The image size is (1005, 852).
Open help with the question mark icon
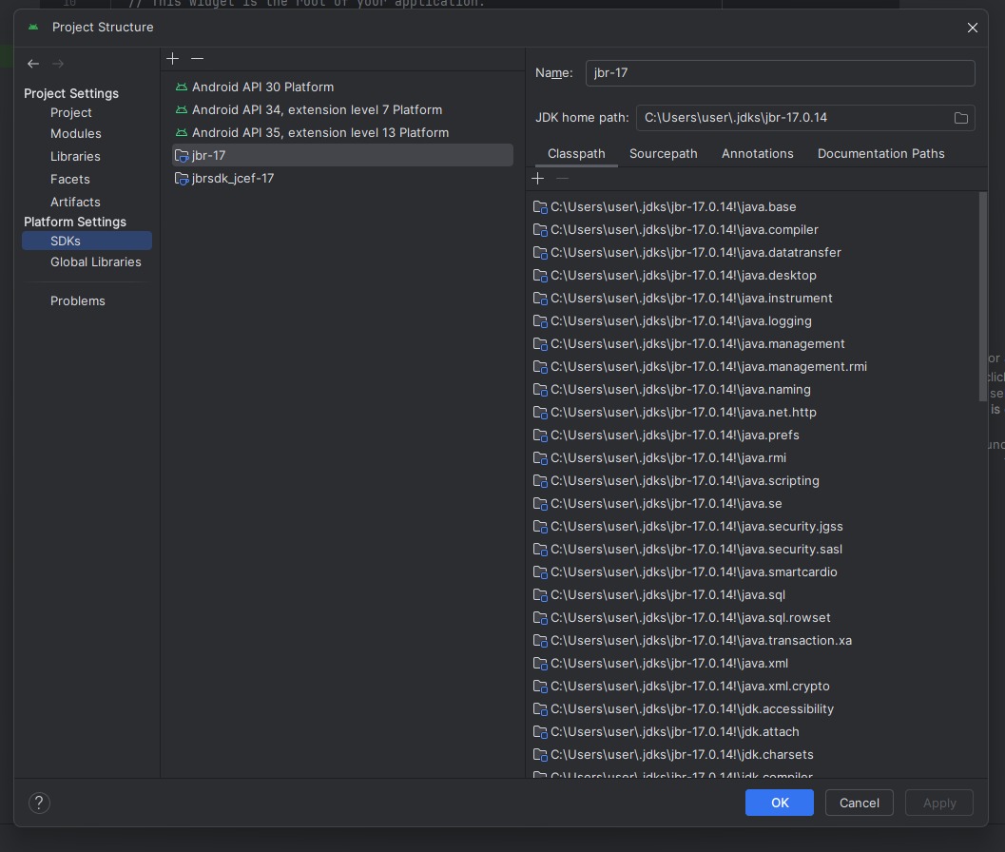[39, 803]
